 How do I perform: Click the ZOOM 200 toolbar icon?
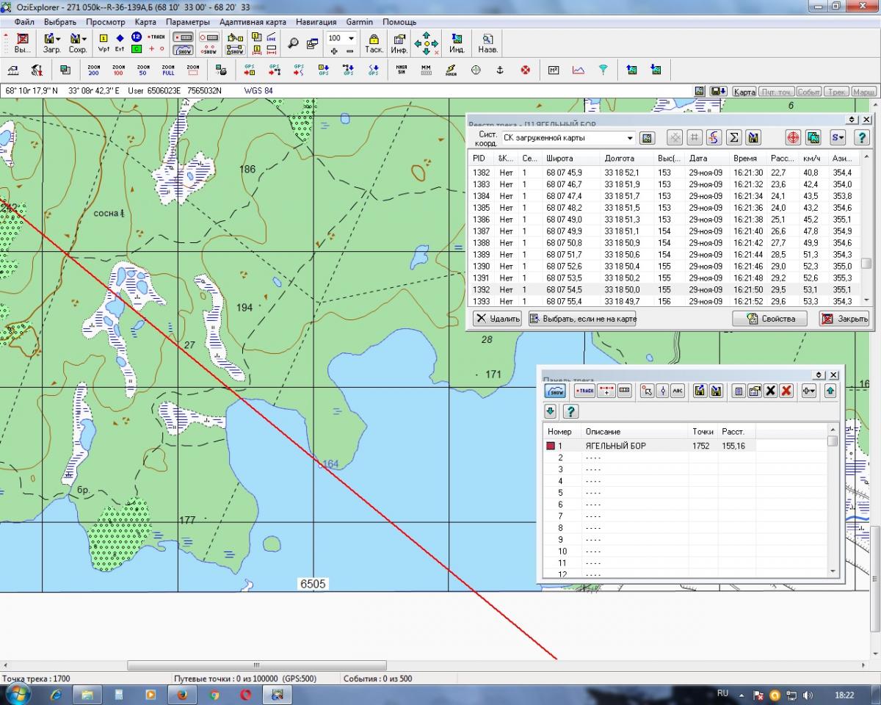click(x=93, y=70)
